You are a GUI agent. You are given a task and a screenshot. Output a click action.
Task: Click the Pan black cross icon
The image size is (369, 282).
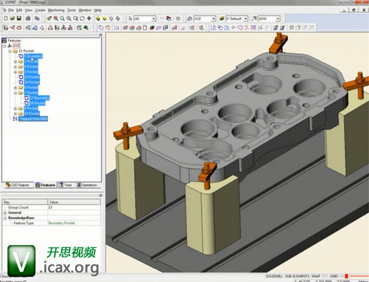pyautogui.click(x=89, y=18)
